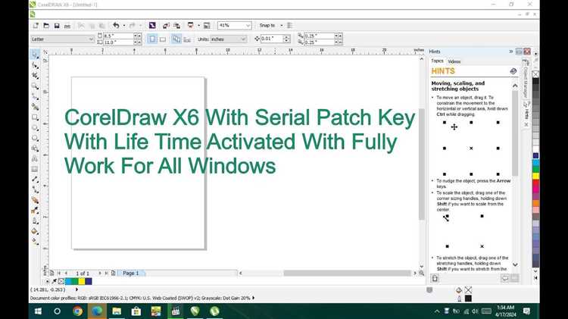This screenshot has height=319, width=568.
Task: Toggle apply layout to all pages
Action: click(176, 39)
